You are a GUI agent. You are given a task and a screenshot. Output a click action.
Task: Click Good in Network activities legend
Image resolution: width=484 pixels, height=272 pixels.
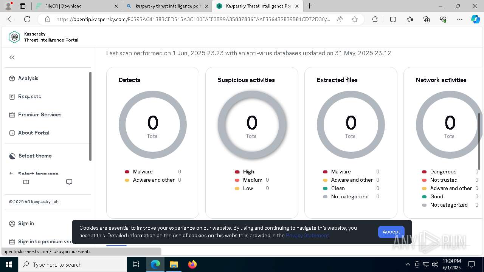point(437,196)
